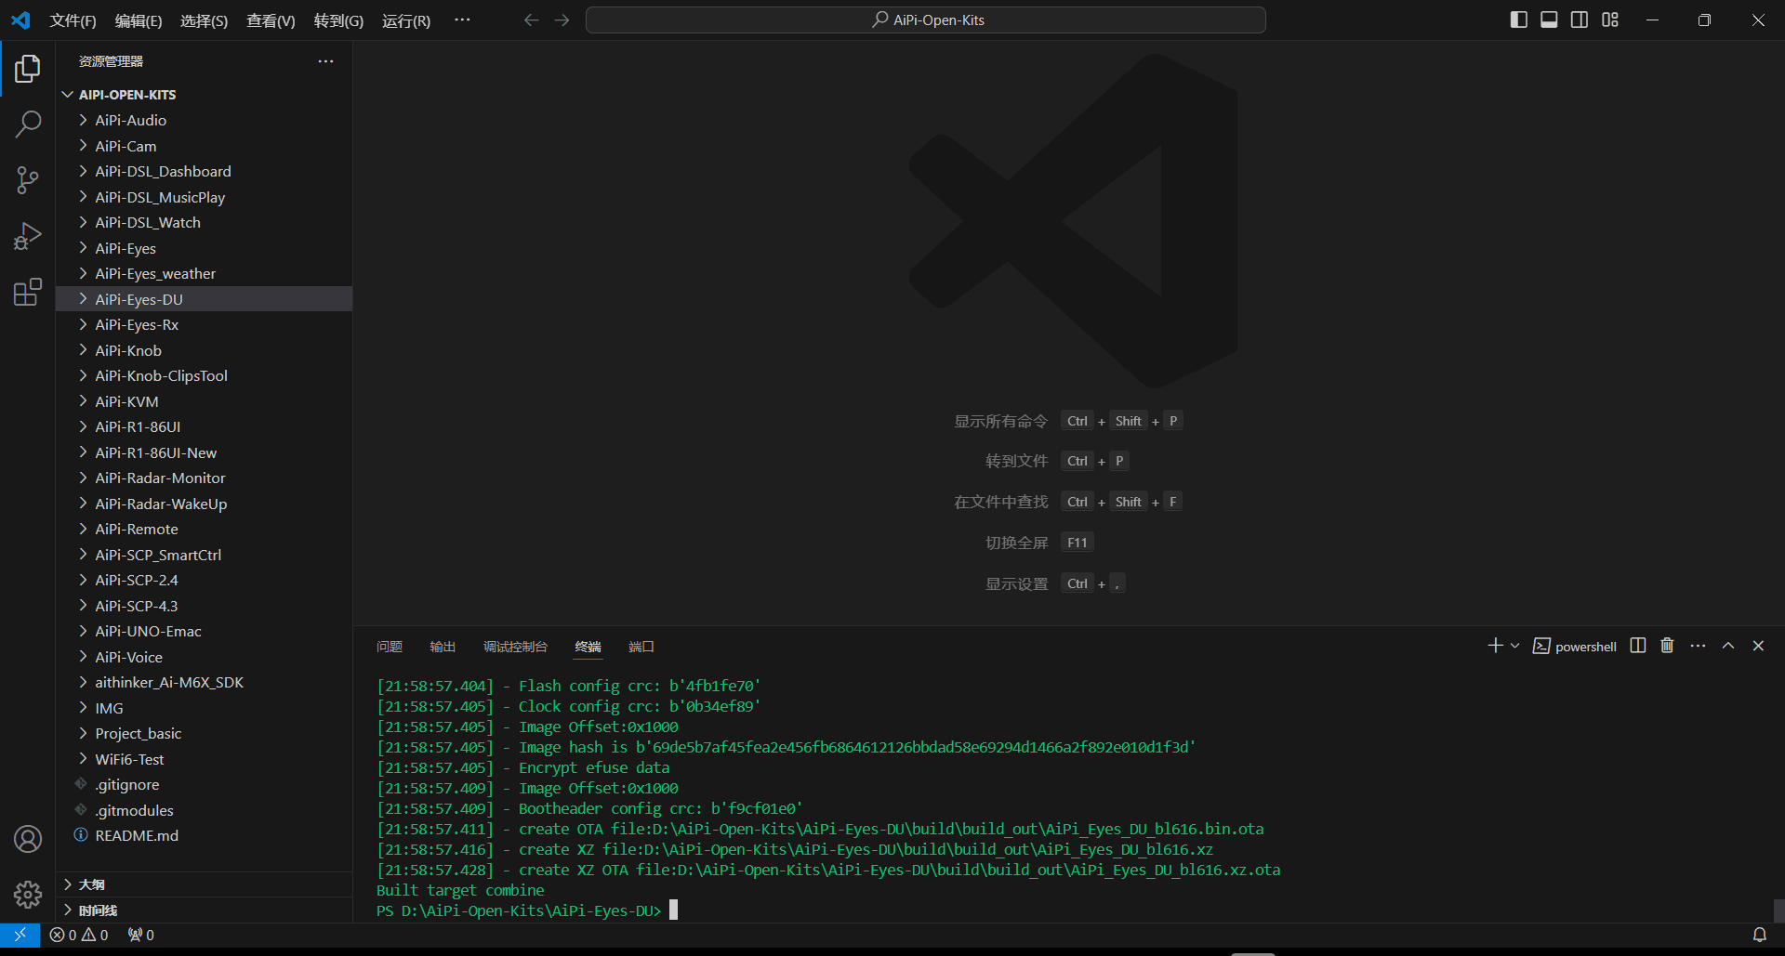Image resolution: width=1785 pixels, height=956 pixels.
Task: Select the AiPi-Radar-Monitor folder
Action: click(x=205, y=478)
